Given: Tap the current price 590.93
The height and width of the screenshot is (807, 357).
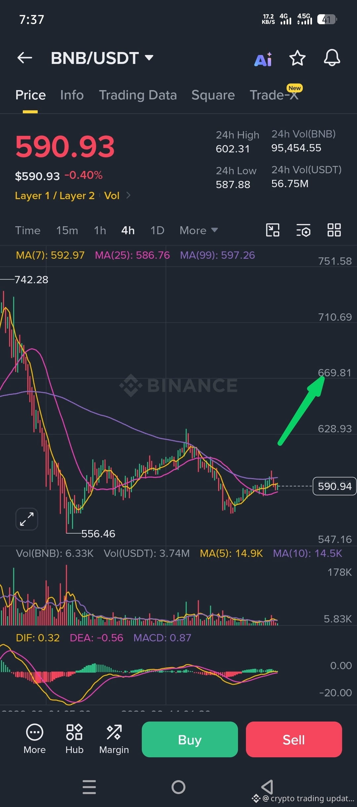Looking at the screenshot, I should [x=65, y=146].
